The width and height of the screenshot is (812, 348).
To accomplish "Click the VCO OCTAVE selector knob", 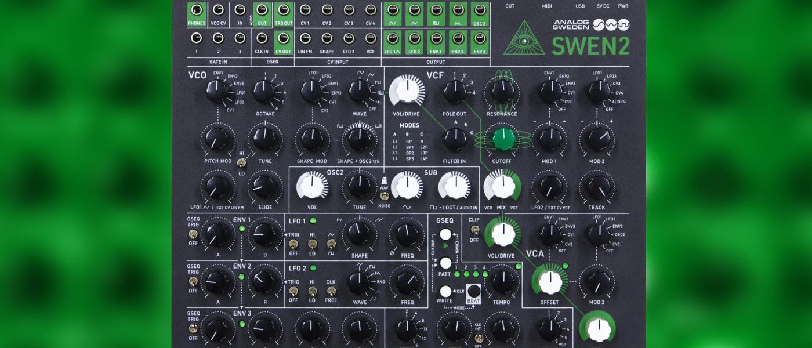I will tap(264, 91).
